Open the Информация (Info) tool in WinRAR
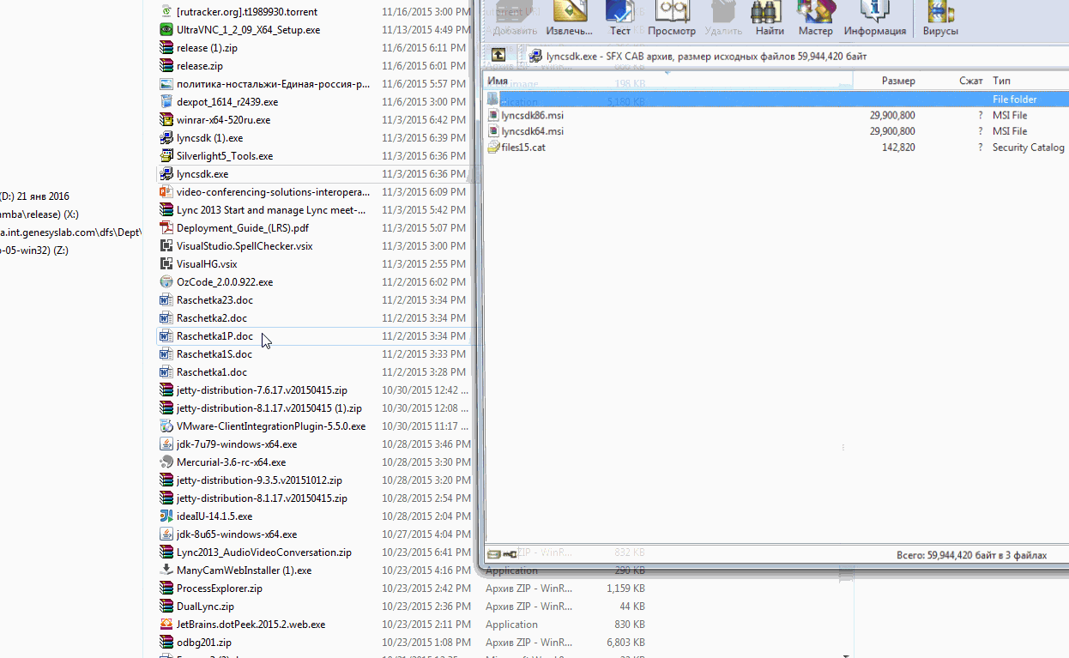The width and height of the screenshot is (1069, 658). click(x=874, y=19)
